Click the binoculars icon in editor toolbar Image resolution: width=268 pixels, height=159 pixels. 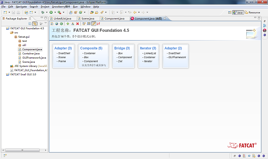[89, 24]
